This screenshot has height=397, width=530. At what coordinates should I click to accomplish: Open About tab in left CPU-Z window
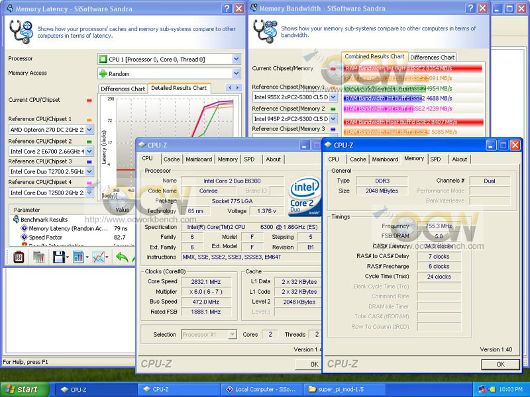pyautogui.click(x=273, y=159)
